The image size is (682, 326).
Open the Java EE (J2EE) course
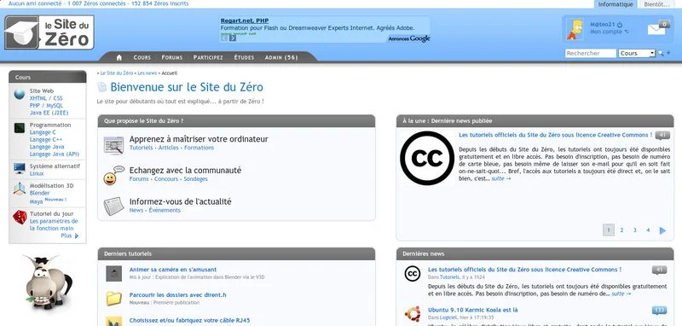point(49,113)
